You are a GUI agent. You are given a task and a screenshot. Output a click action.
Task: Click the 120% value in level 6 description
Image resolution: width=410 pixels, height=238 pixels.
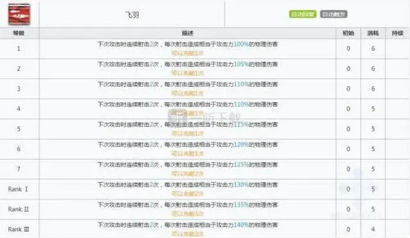(241, 145)
